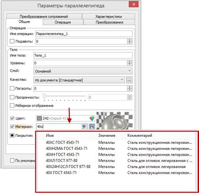
Task: Enable Рёберное отображение checkbox
Action: point(12,105)
